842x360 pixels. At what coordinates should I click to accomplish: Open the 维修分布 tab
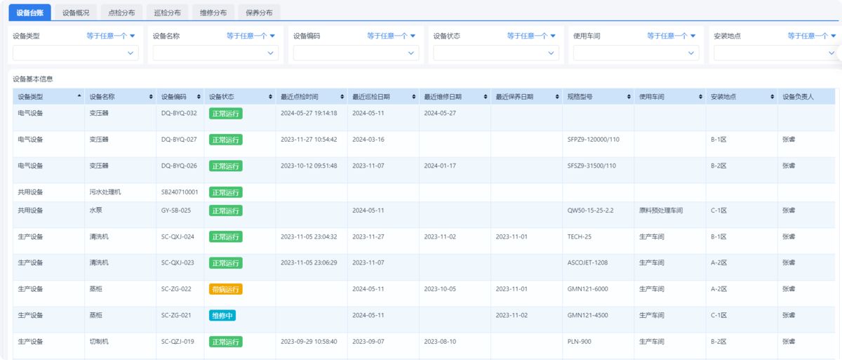pos(213,13)
